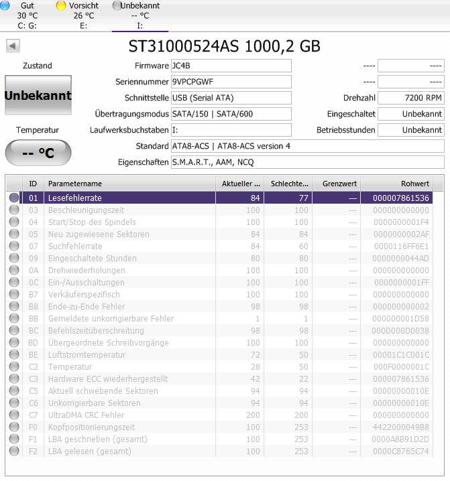Select the Lesefehlerrate parameter name
This screenshot has width=450, height=481.
[75, 198]
